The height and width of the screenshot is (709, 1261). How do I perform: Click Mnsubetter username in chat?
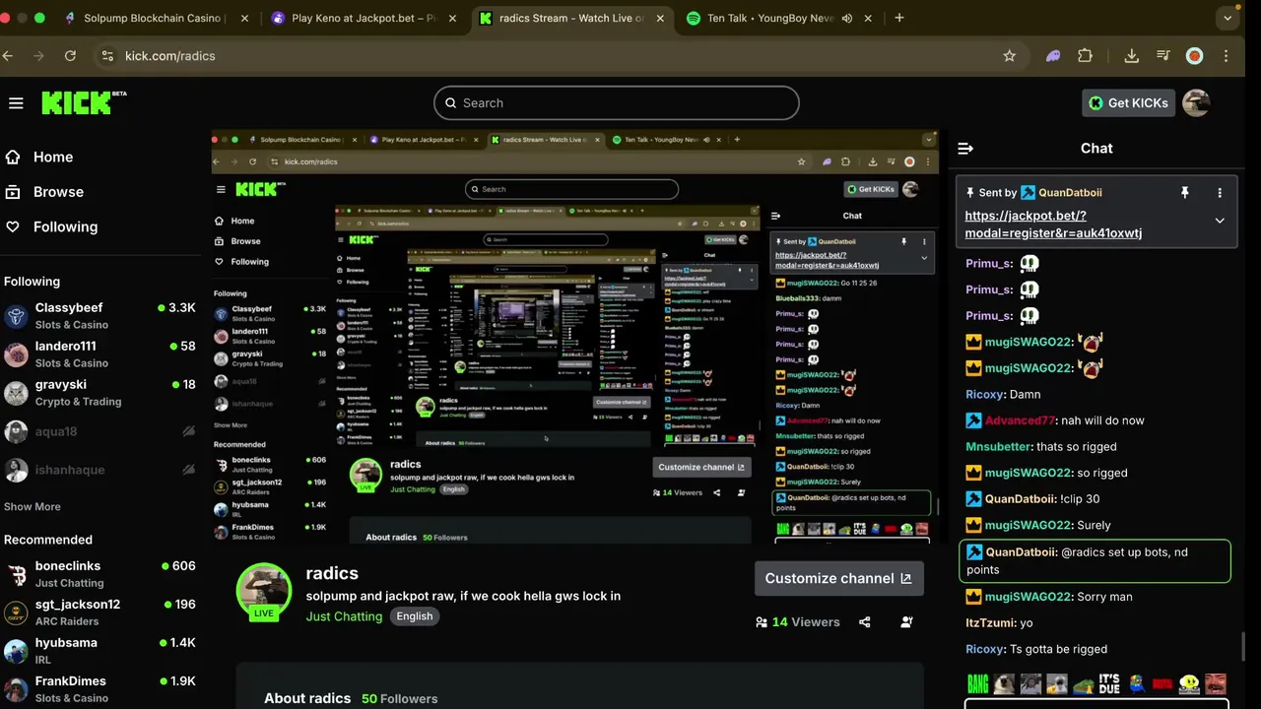coord(999,447)
